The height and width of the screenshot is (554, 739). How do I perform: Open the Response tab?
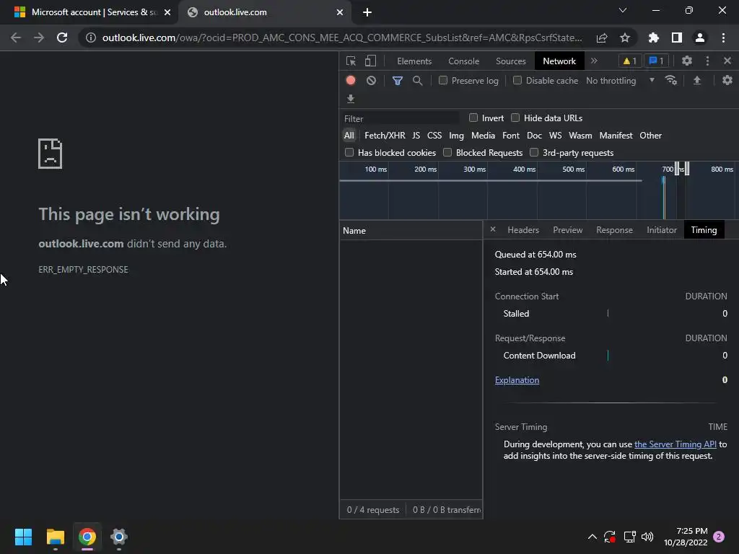tap(615, 230)
